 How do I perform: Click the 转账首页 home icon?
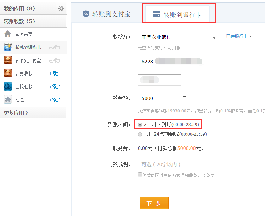tap(7, 34)
